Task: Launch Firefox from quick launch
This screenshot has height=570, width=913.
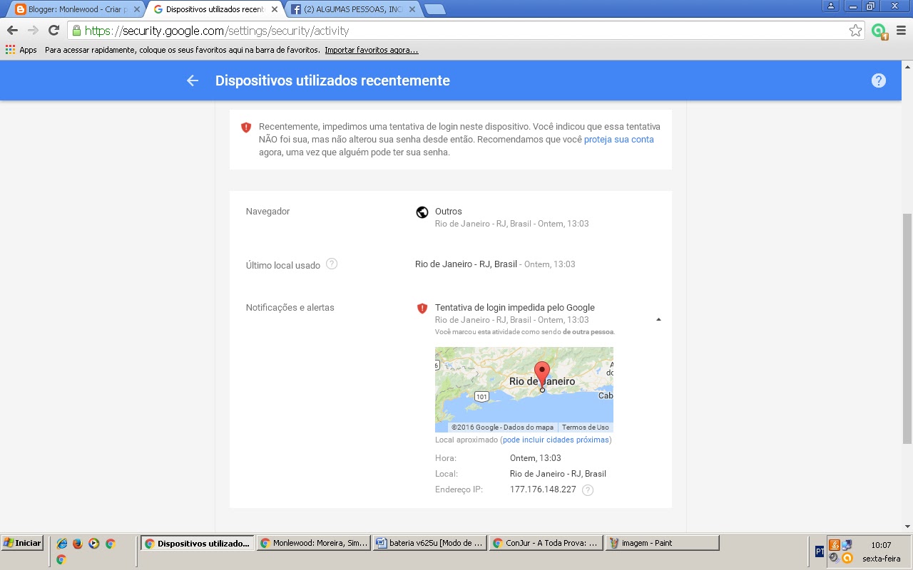Action: click(x=78, y=544)
